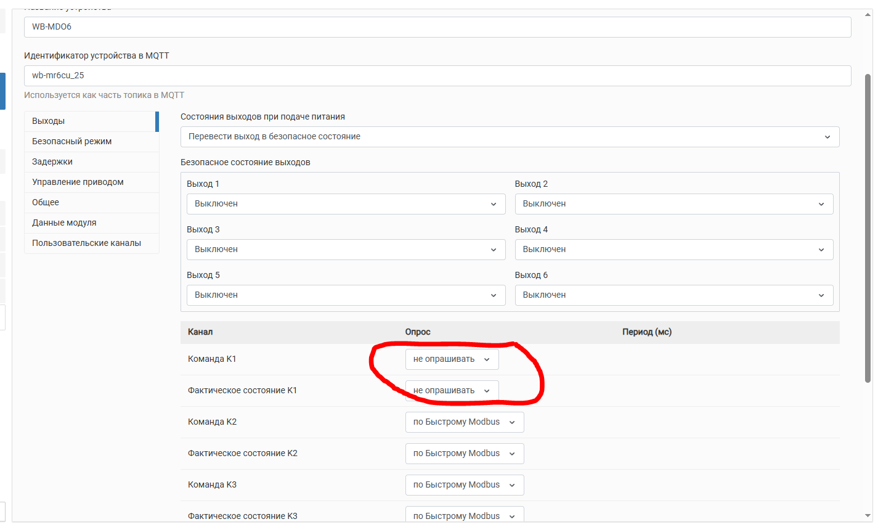This screenshot has width=878, height=527.
Task: Click the MQTT device identifier field
Action: [437, 76]
